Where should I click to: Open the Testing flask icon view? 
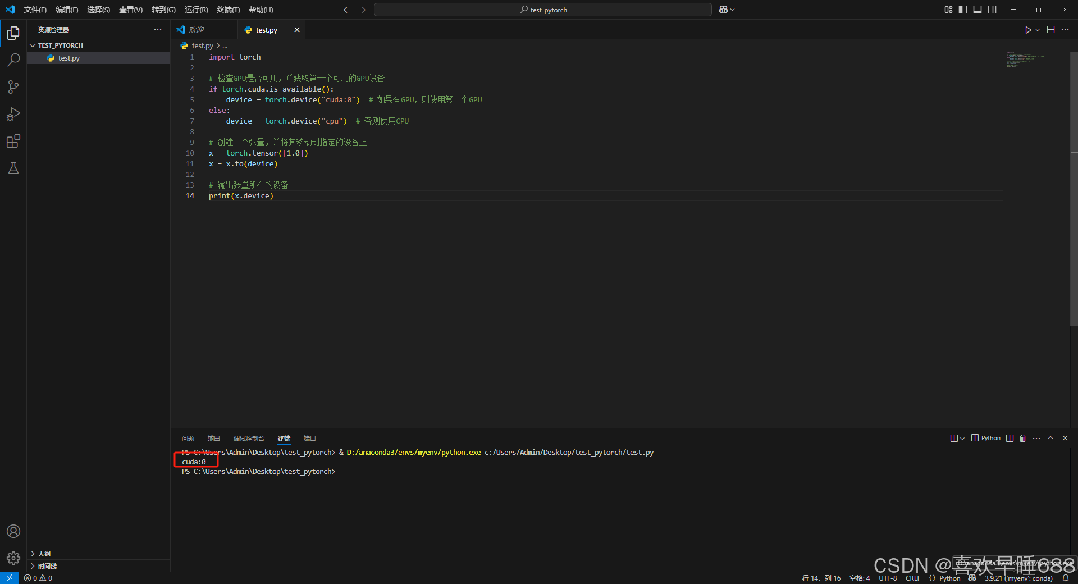[x=13, y=168]
